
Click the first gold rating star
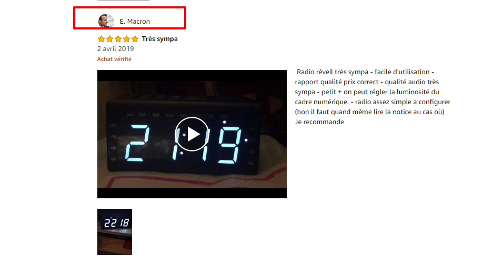(101, 39)
